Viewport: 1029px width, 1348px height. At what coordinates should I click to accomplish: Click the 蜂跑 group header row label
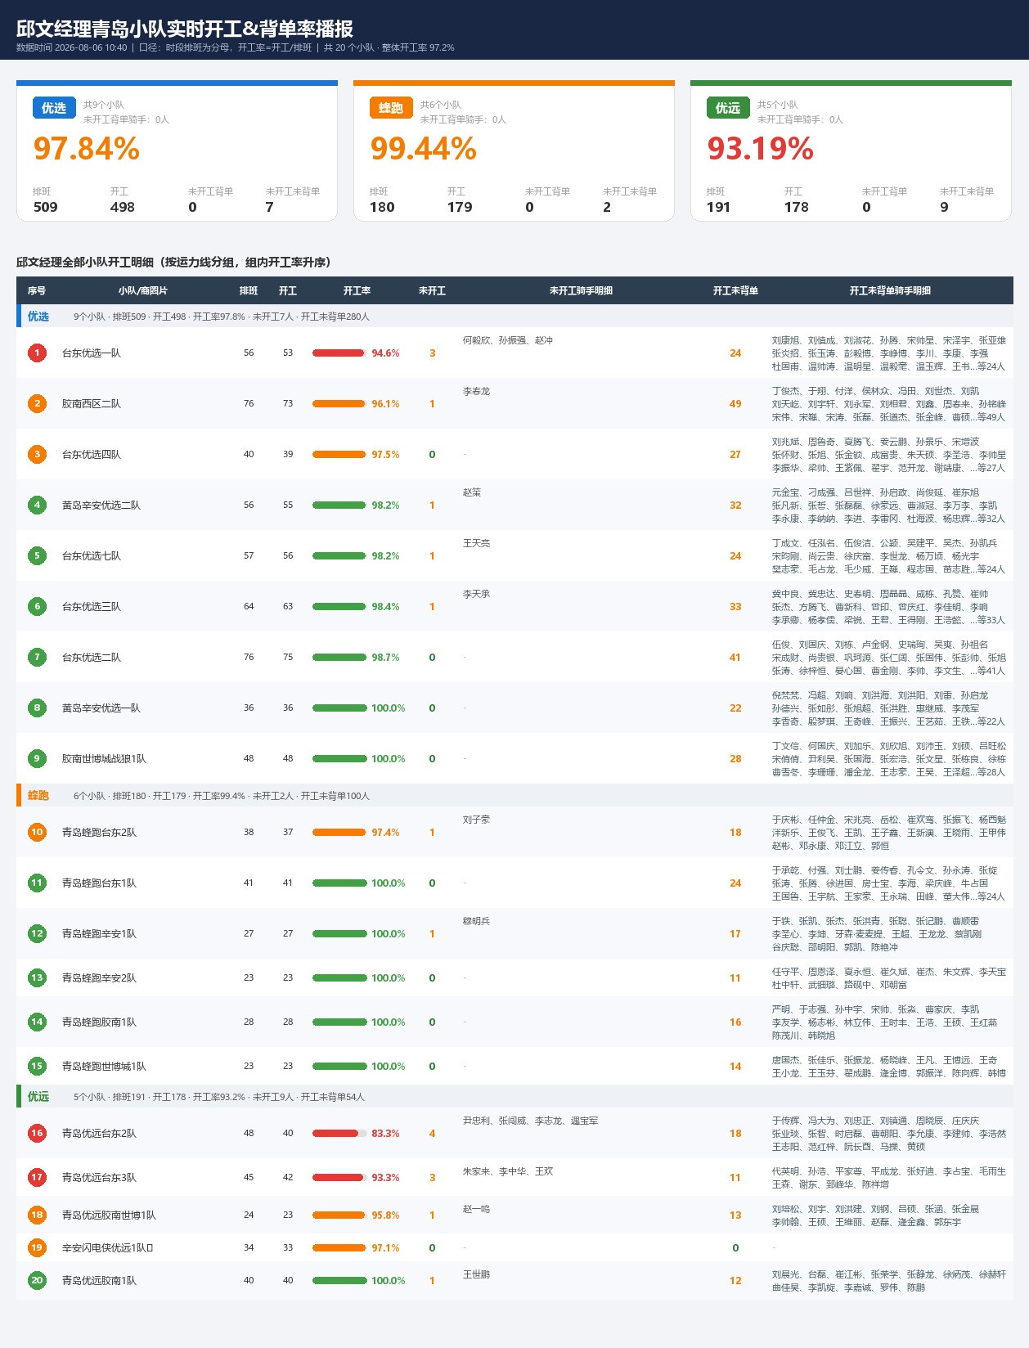click(38, 795)
